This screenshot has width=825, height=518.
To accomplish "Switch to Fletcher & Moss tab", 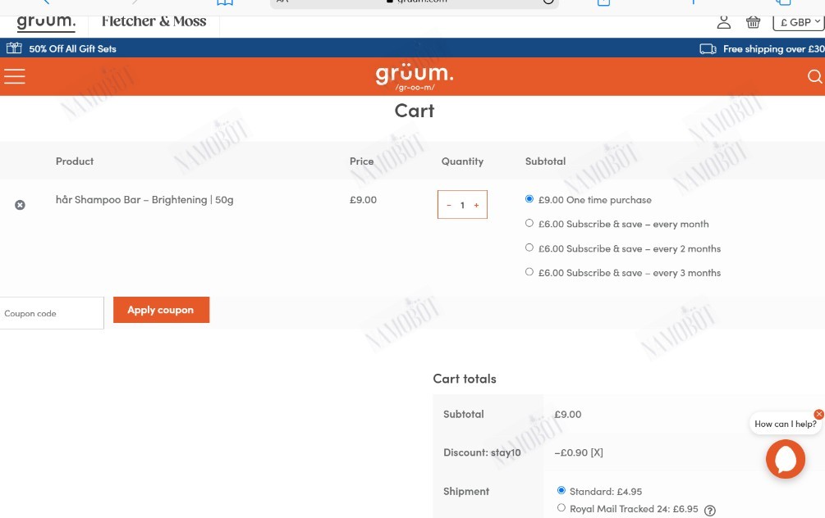I will coord(154,21).
